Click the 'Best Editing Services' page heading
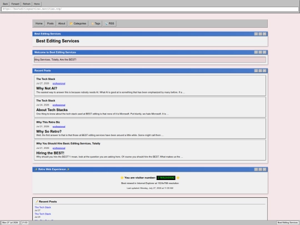This screenshot has width=300, height=225. (58, 41)
